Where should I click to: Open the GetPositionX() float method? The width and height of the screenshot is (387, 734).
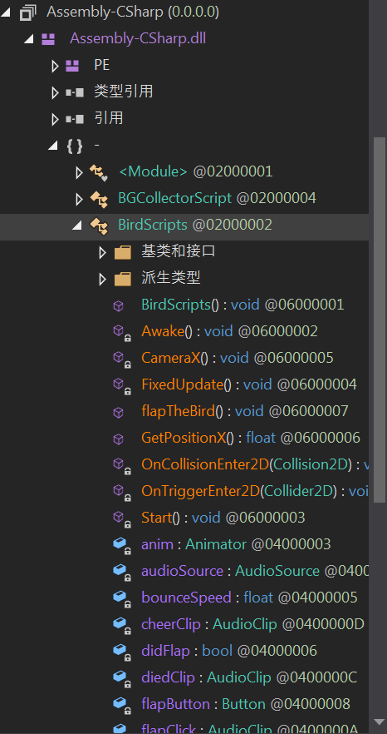pyautogui.click(x=251, y=439)
